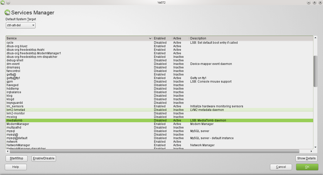
Task: Click the Services Manager header icon
Action: 7,13
